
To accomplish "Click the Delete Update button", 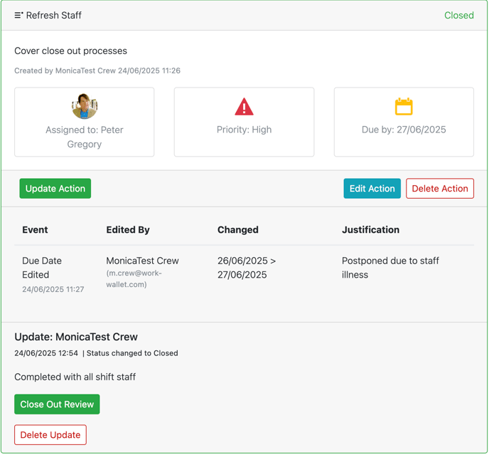I will (50, 434).
